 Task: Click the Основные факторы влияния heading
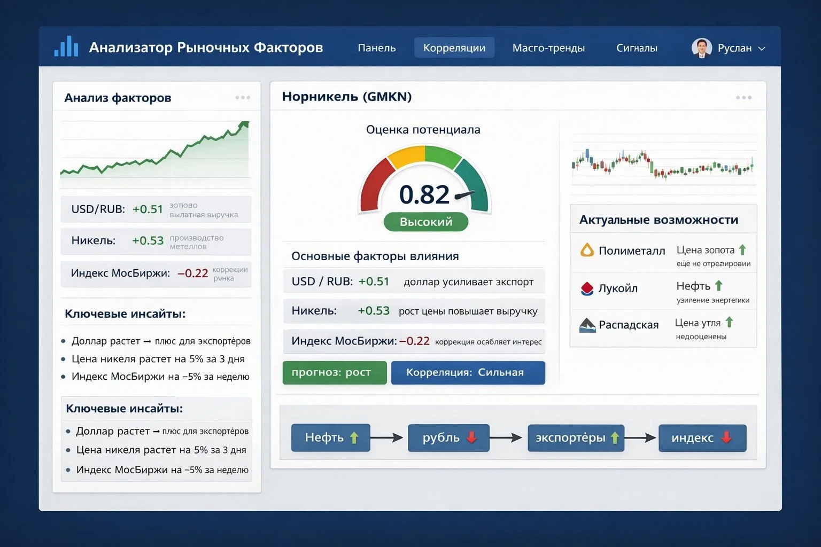click(375, 256)
